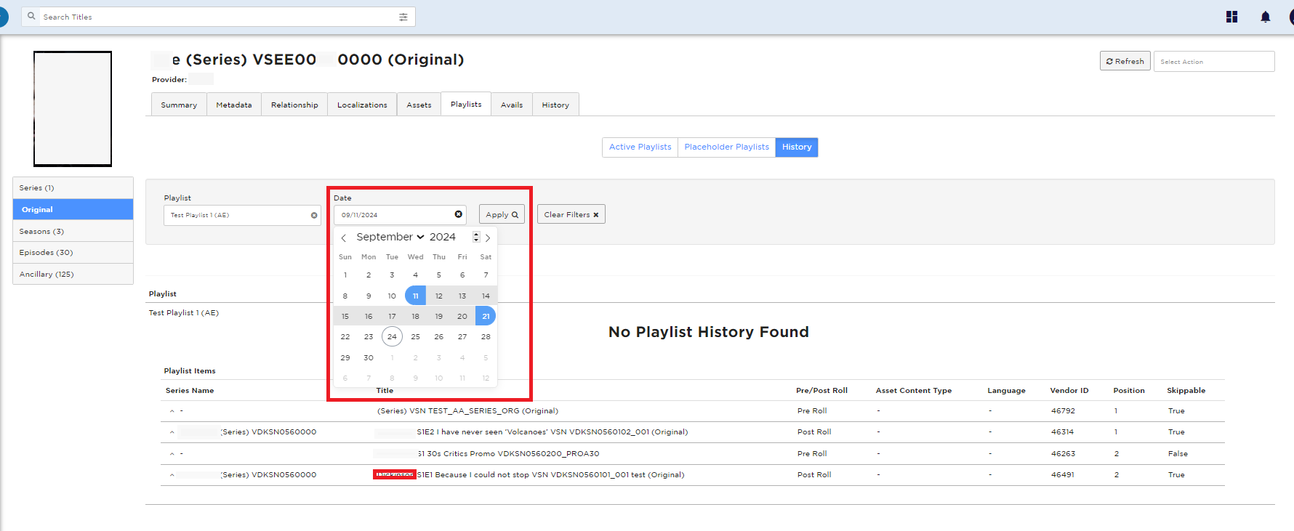Switch to the Relationship tab

294,105
